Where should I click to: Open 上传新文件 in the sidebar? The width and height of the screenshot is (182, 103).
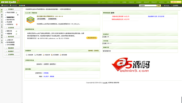click(10, 40)
